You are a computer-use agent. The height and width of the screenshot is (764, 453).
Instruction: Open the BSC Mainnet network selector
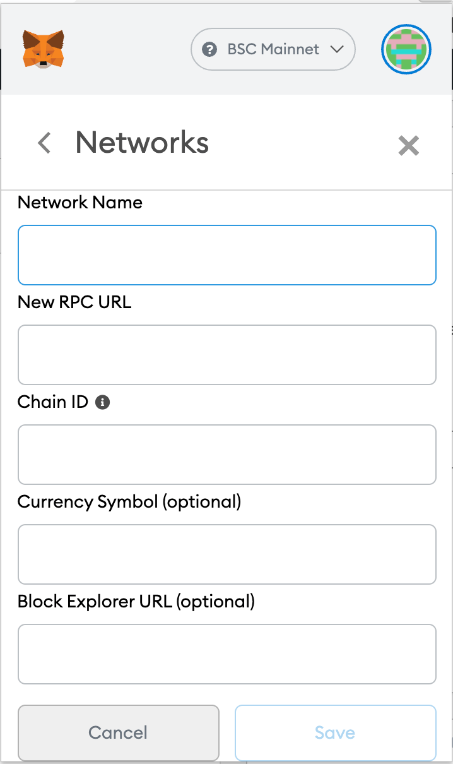coord(273,49)
